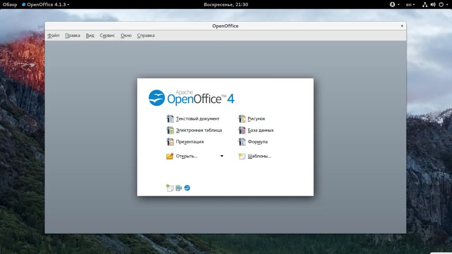Open the Сервис menu
This screenshot has width=452, height=254.
(x=107, y=35)
